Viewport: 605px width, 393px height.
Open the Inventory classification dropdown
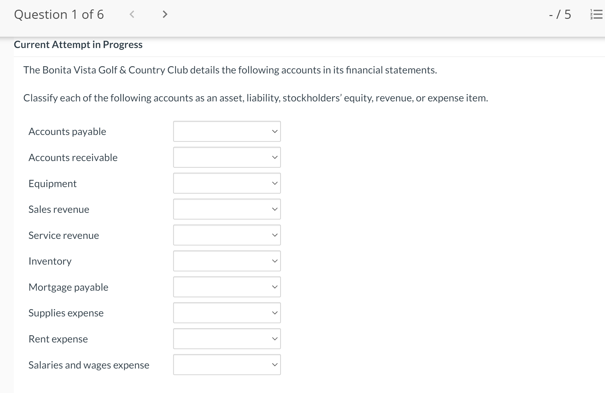coord(227,261)
